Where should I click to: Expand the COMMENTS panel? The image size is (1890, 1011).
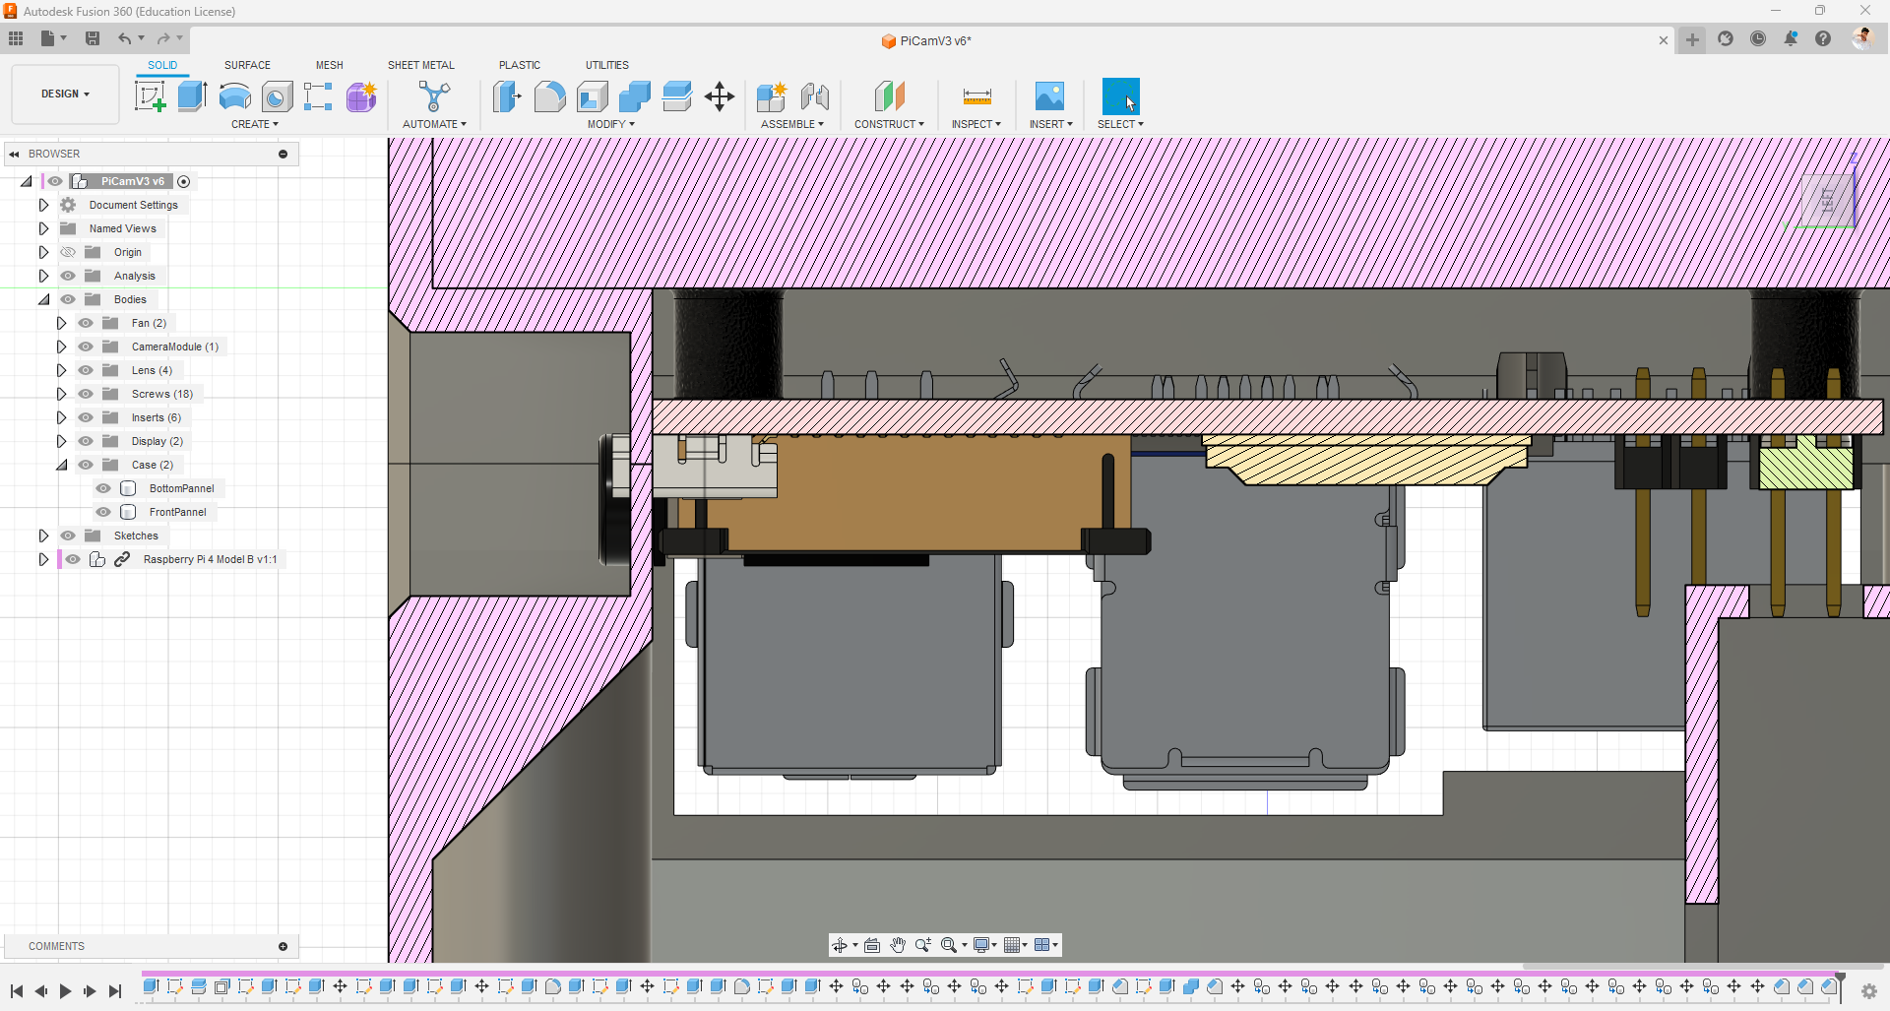click(283, 946)
